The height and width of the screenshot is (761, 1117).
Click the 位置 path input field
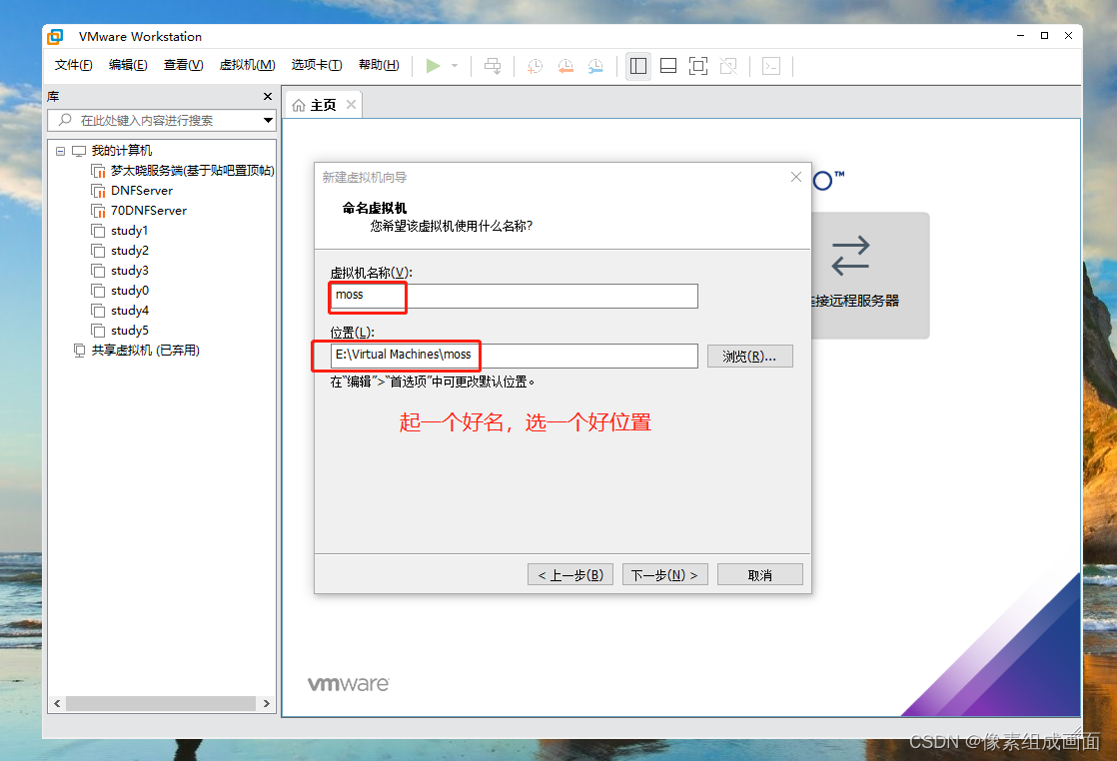tap(514, 356)
